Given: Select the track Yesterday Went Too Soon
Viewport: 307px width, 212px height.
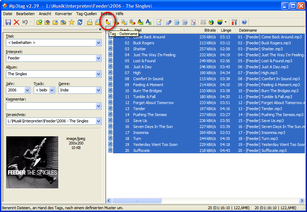Looking at the screenshot, I should [x=156, y=144].
